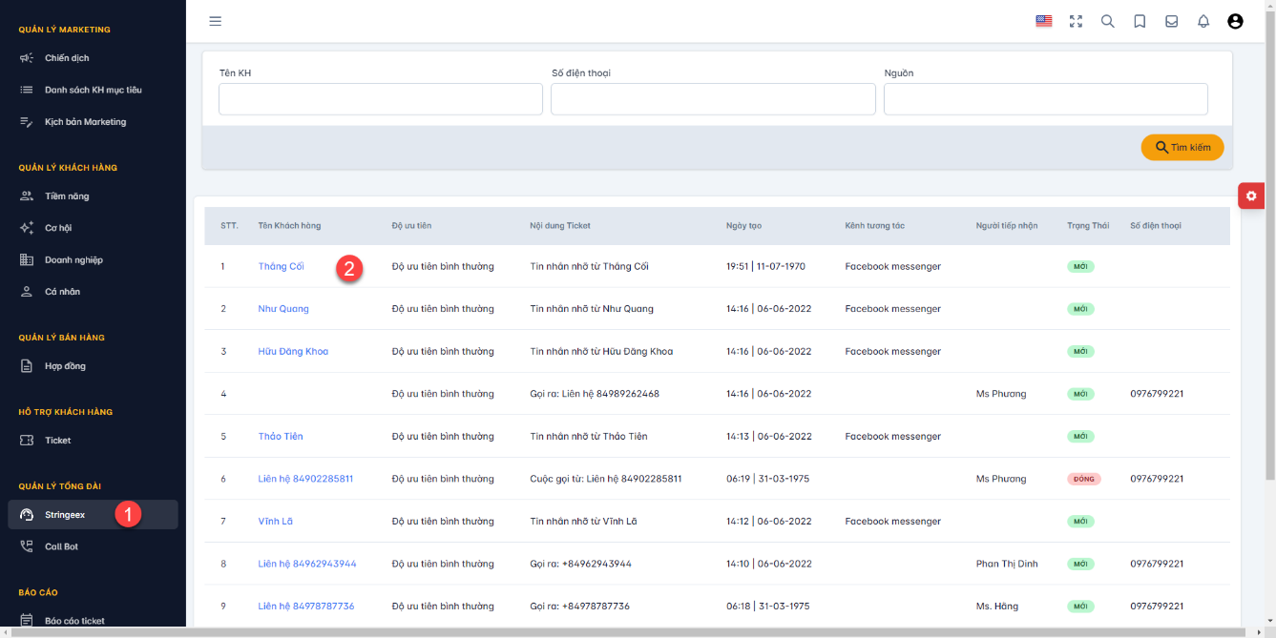Viewport: 1276px width, 638px height.
Task: Click Nội dung Ticket column header
Action: [x=560, y=226]
